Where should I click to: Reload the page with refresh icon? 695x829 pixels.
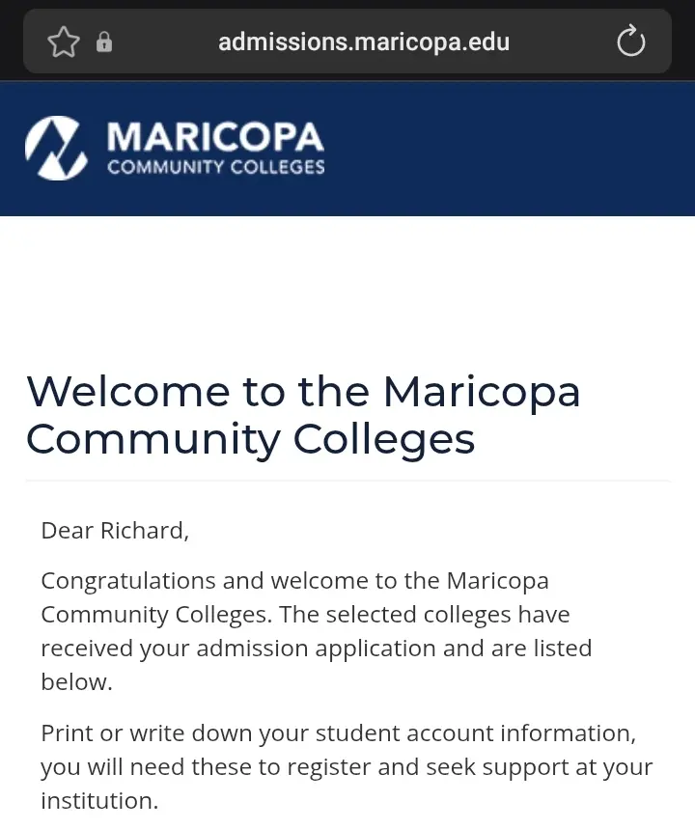point(630,41)
